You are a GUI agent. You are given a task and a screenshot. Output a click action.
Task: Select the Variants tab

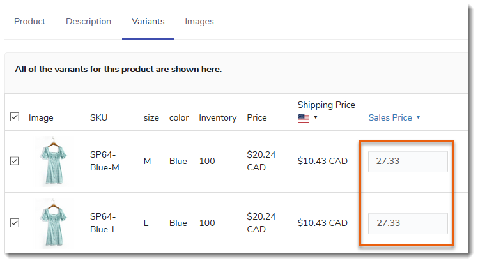point(148,21)
